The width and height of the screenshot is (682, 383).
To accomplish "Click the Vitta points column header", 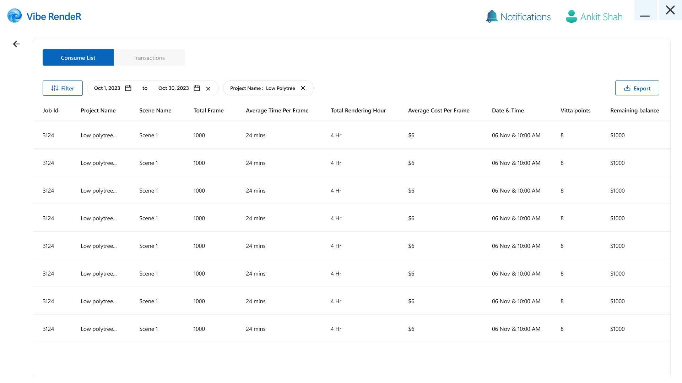I will (x=575, y=110).
